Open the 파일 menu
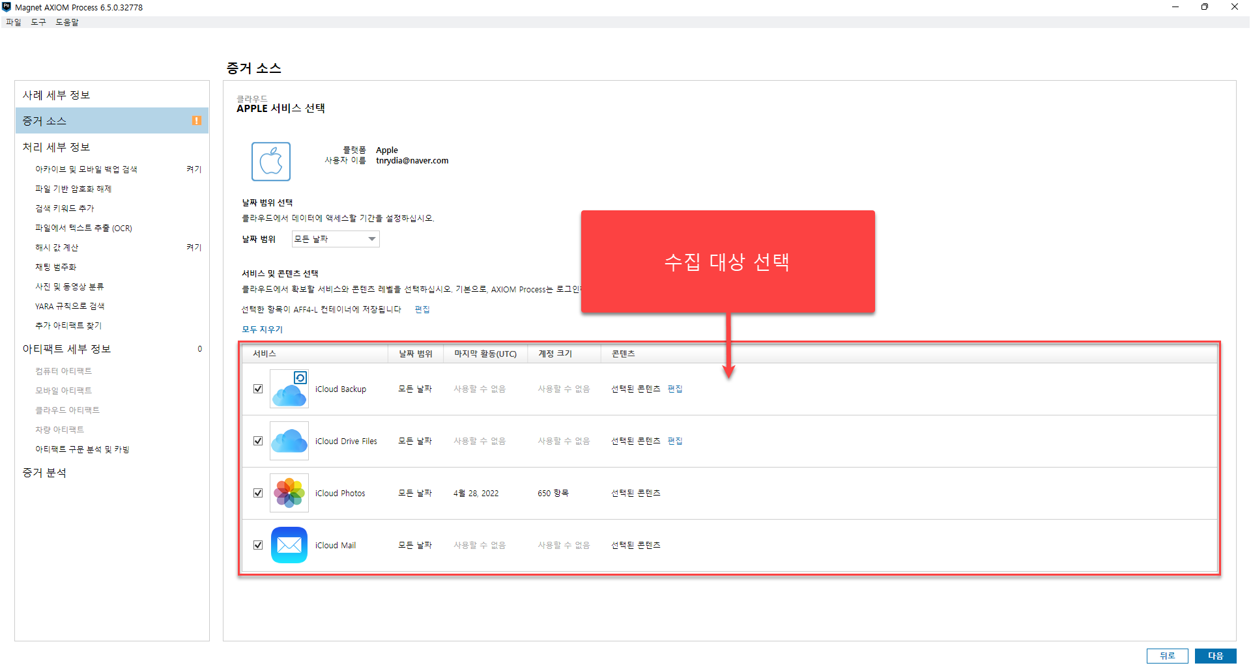1251x672 pixels. 13,22
